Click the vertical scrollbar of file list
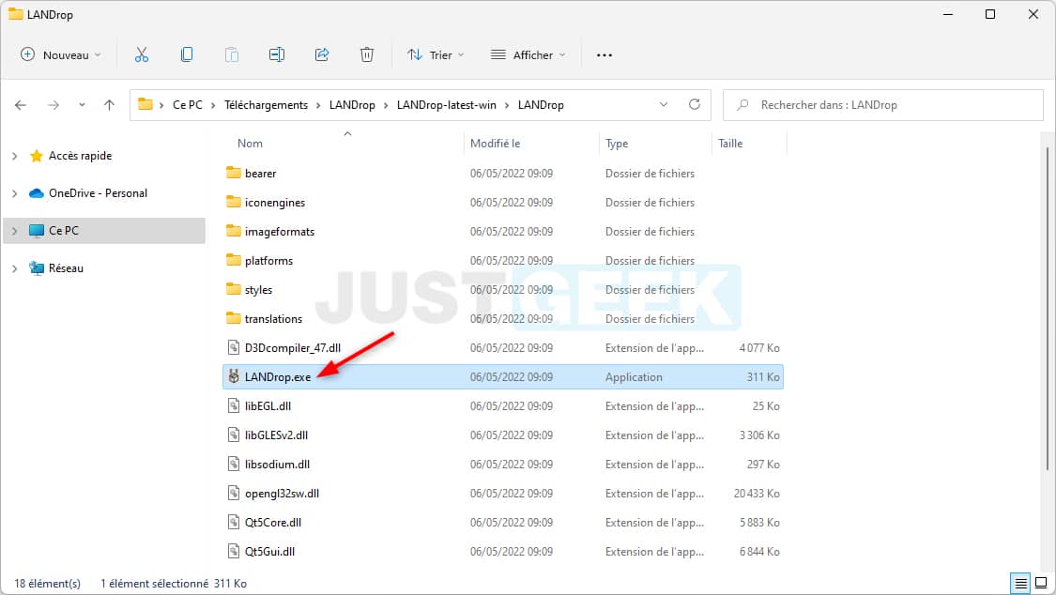This screenshot has width=1056, height=595. click(1048, 308)
